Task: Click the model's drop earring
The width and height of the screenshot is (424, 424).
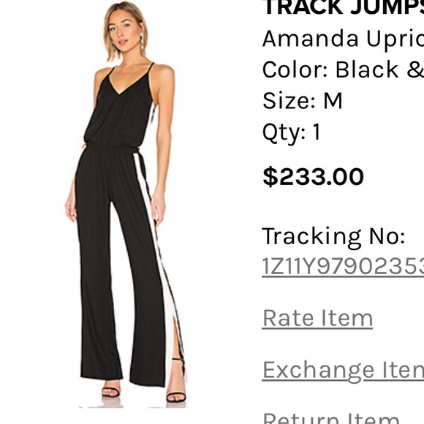Action: pos(141,41)
